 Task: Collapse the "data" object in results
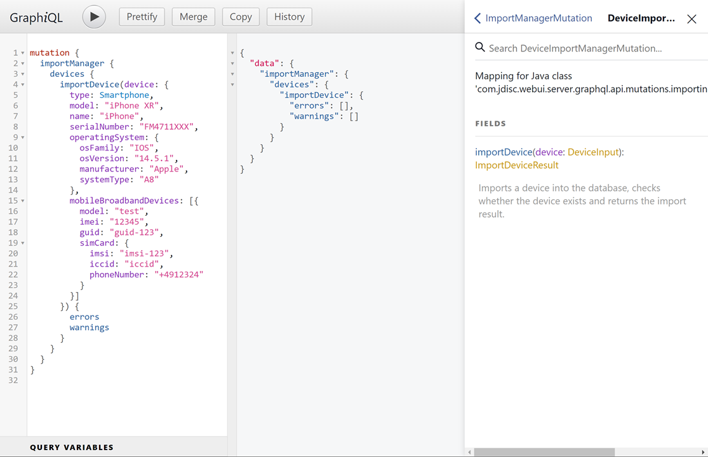(x=232, y=63)
